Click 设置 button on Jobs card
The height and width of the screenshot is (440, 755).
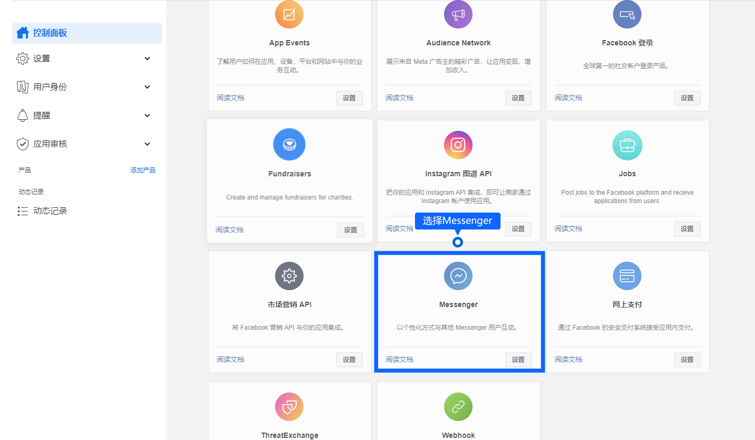687,229
